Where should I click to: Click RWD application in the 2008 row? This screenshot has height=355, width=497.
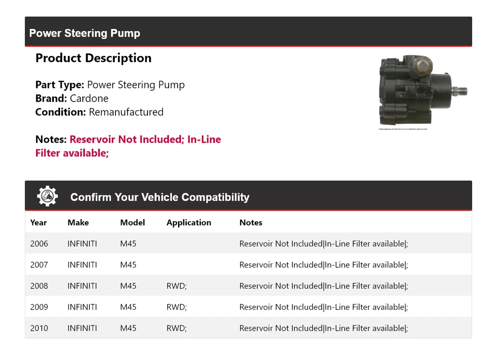pyautogui.click(x=177, y=286)
